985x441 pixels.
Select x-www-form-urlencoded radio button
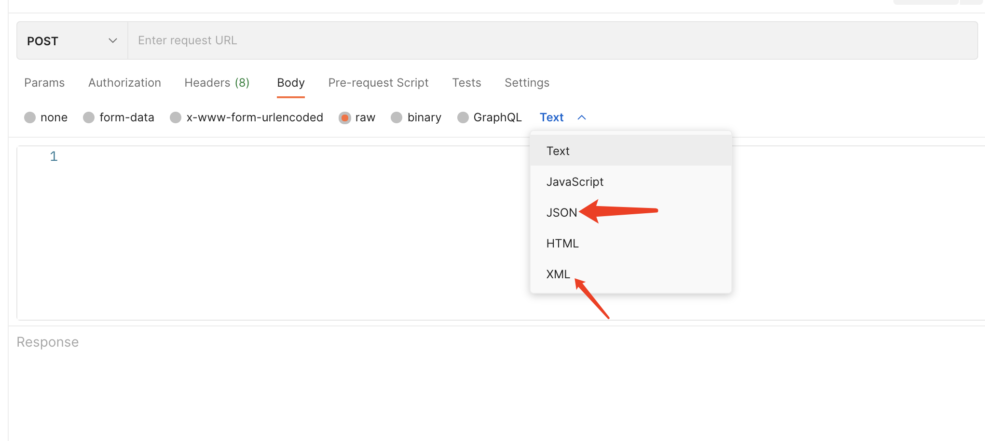coord(176,117)
